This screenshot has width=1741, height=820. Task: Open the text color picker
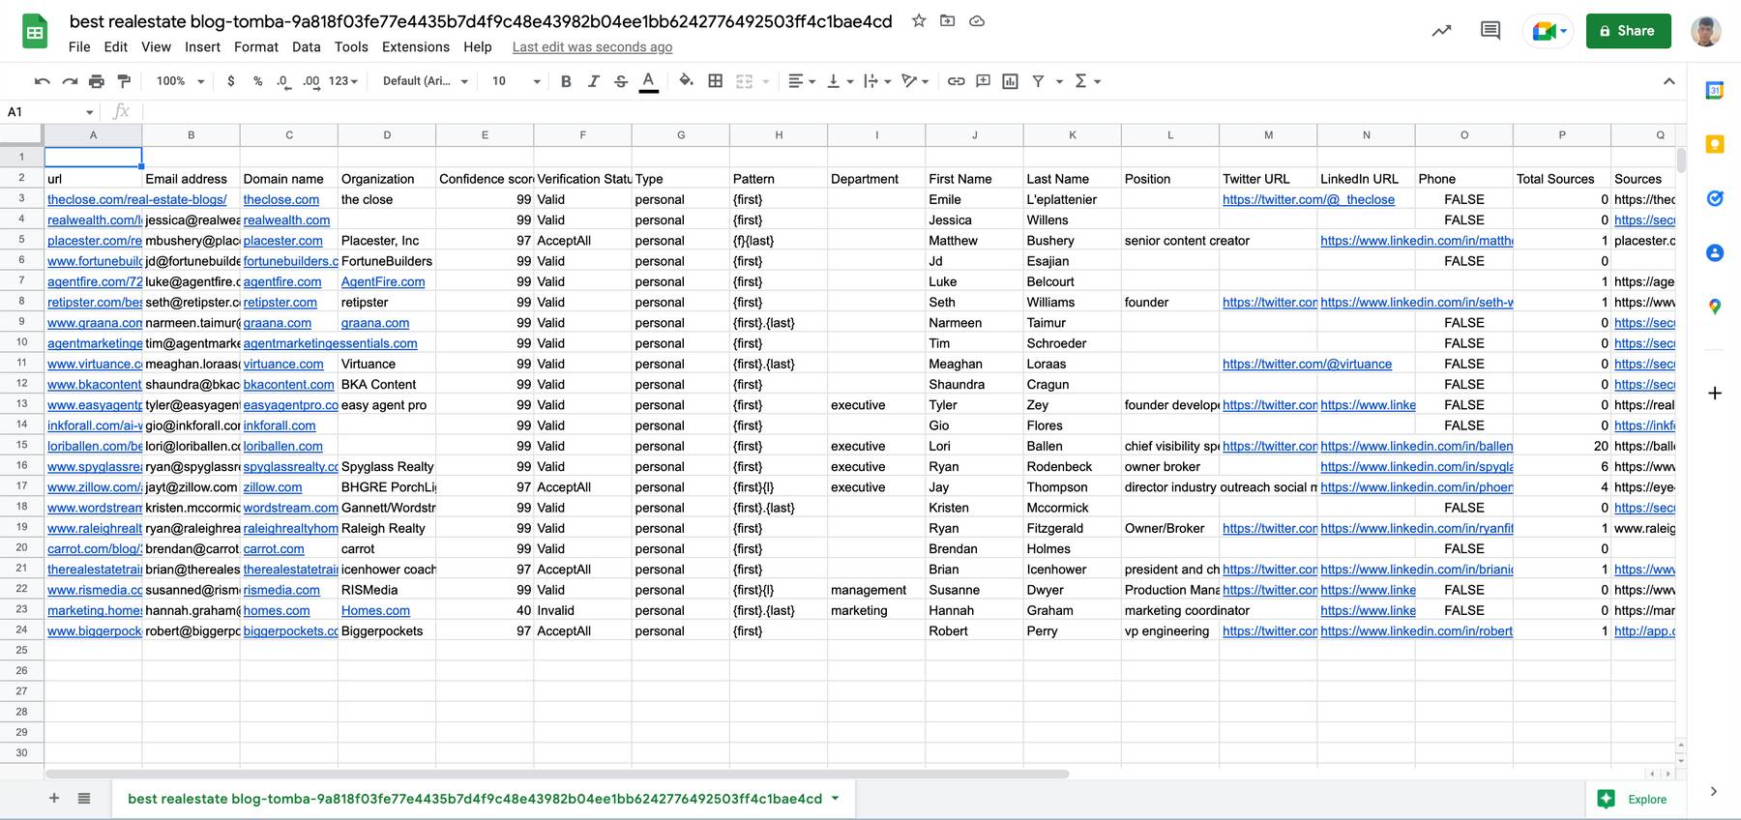649,81
